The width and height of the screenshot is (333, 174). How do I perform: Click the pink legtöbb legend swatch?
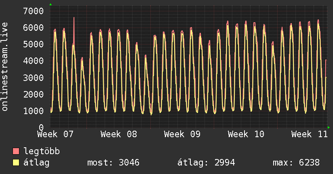point(16,151)
